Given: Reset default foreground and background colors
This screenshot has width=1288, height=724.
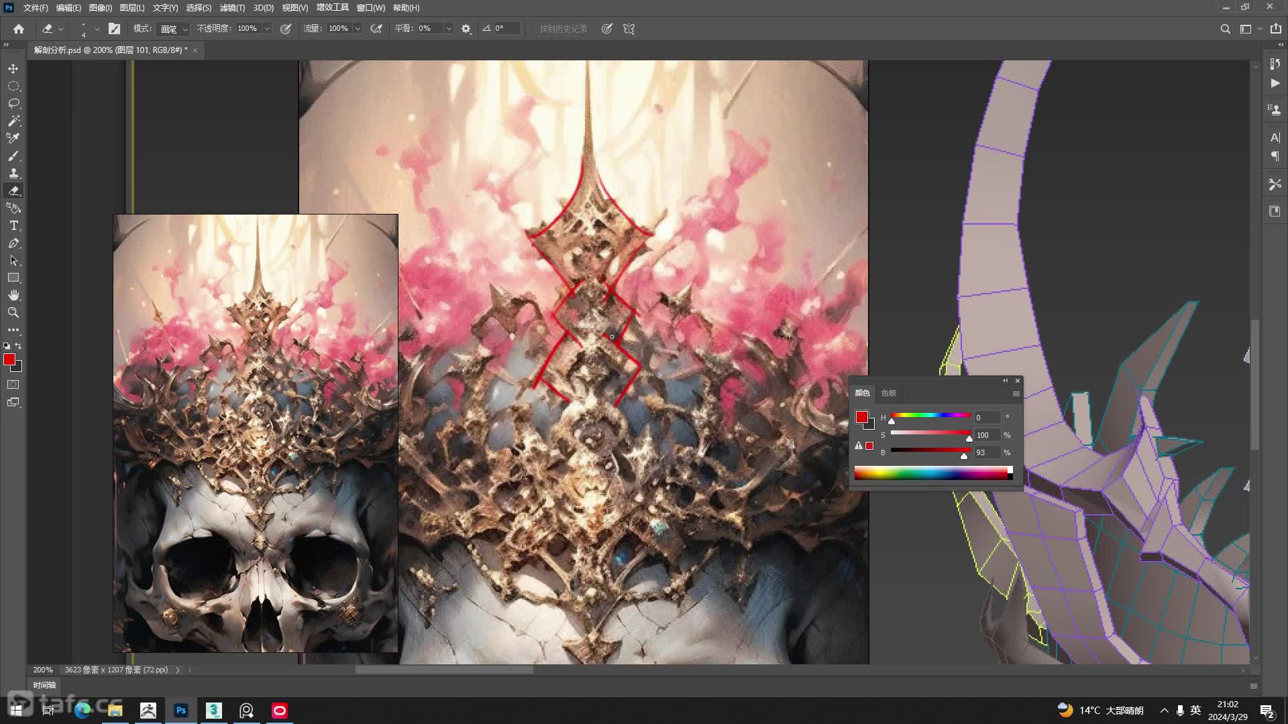Looking at the screenshot, I should pyautogui.click(x=7, y=346).
